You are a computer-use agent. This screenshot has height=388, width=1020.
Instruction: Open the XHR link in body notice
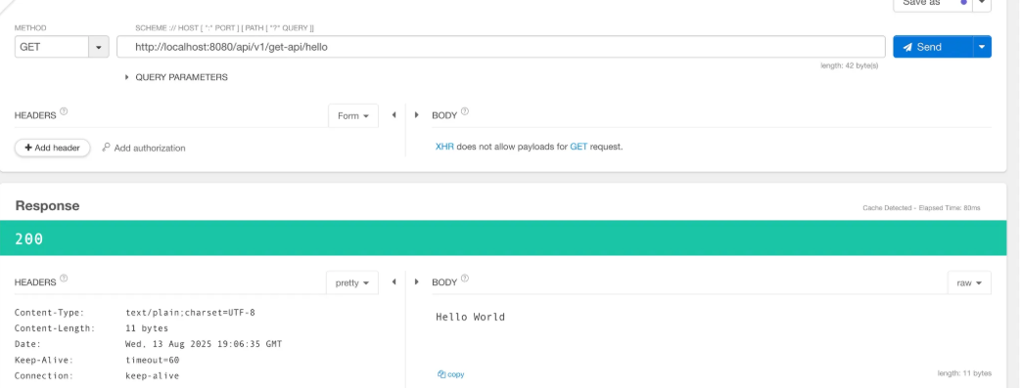444,147
